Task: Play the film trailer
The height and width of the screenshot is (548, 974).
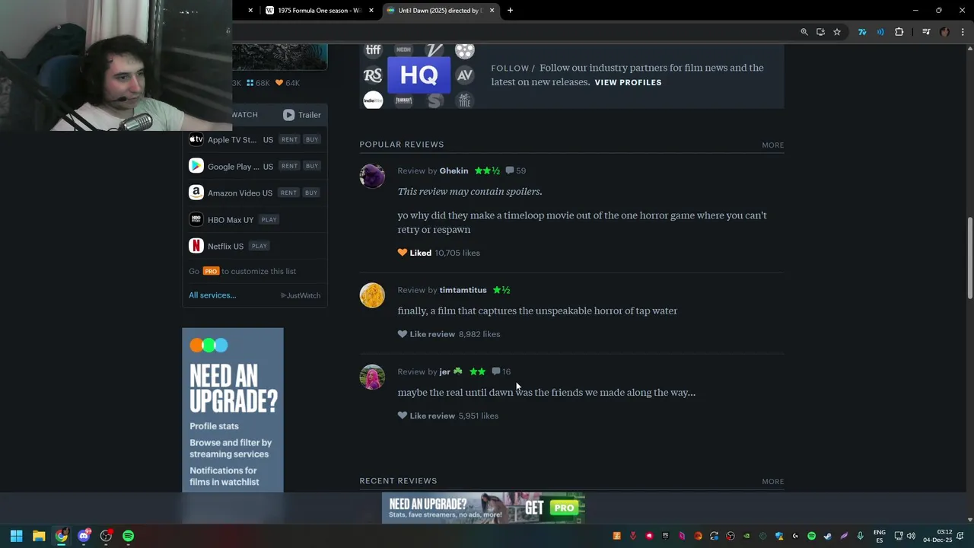Action: coord(302,115)
